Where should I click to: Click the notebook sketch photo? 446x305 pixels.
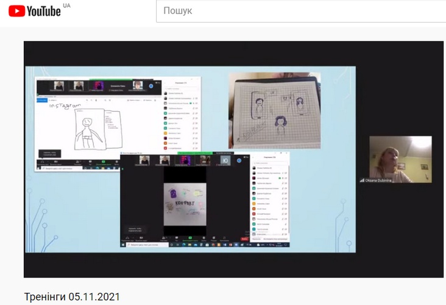pyautogui.click(x=274, y=110)
